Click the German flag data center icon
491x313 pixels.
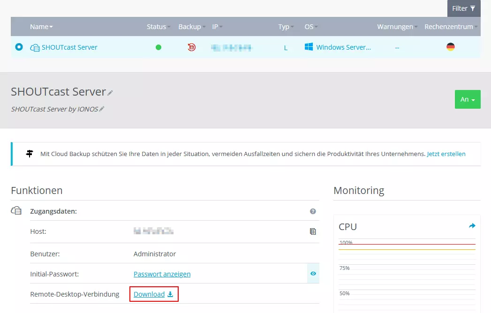pos(451,47)
